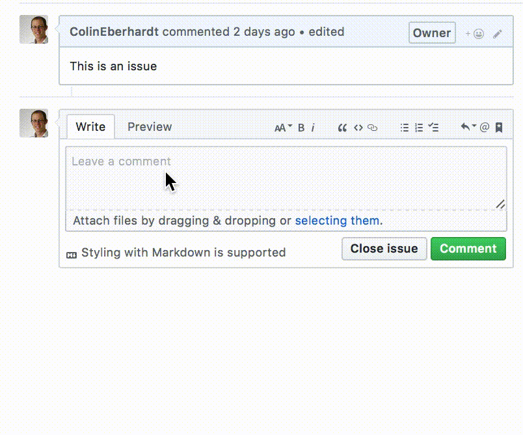Viewport: 523px width, 435px height.
Task: Toggle italic text formatting
Action: 313,128
